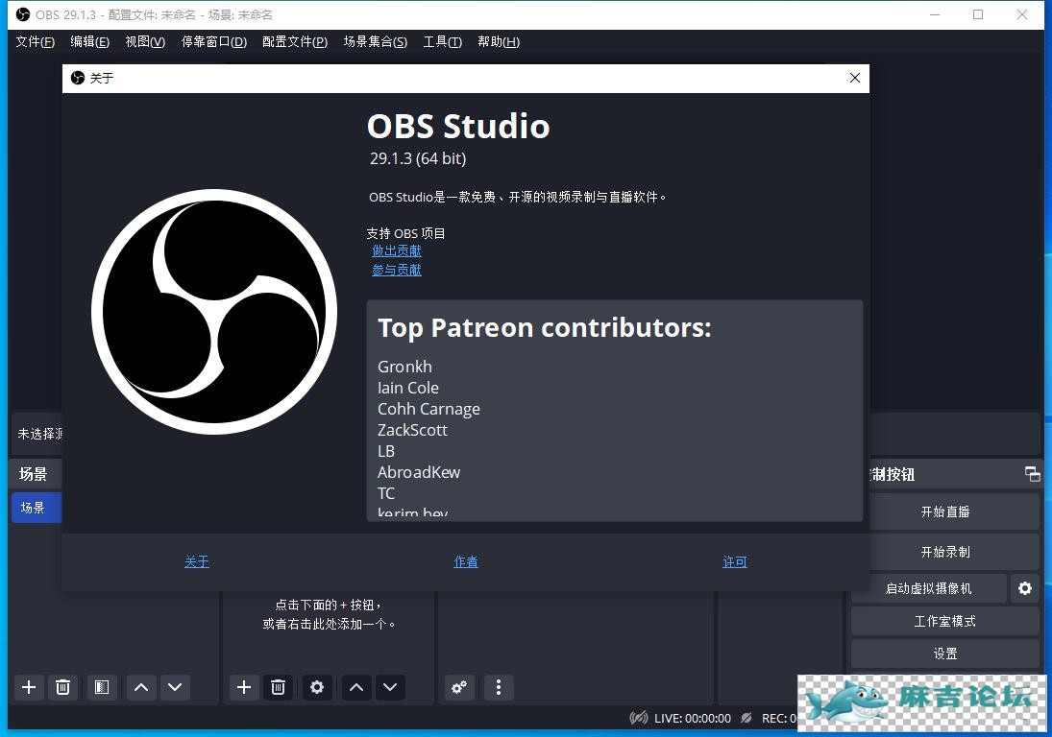Move scene down with arrow

point(175,687)
